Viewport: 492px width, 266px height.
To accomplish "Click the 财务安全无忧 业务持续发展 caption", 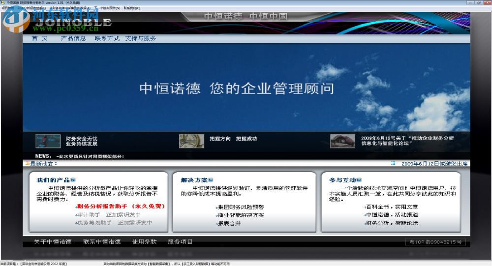I will [82, 141].
